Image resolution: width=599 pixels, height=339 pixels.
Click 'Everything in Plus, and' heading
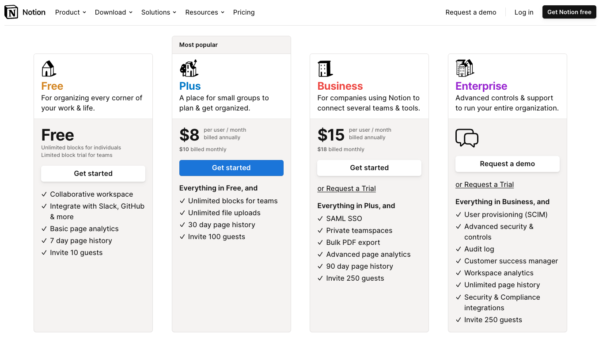[356, 206]
